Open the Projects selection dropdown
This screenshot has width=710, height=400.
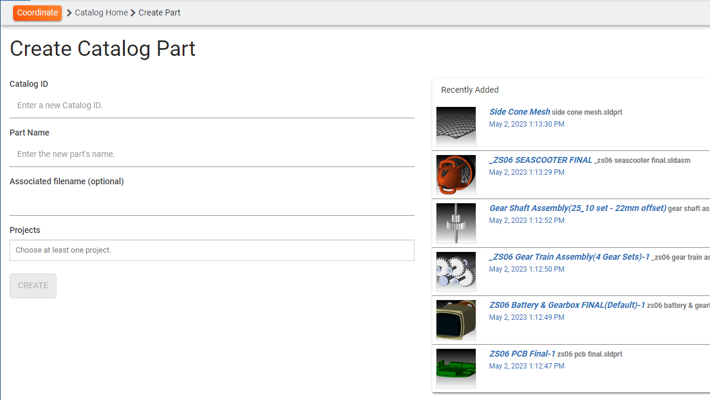212,250
